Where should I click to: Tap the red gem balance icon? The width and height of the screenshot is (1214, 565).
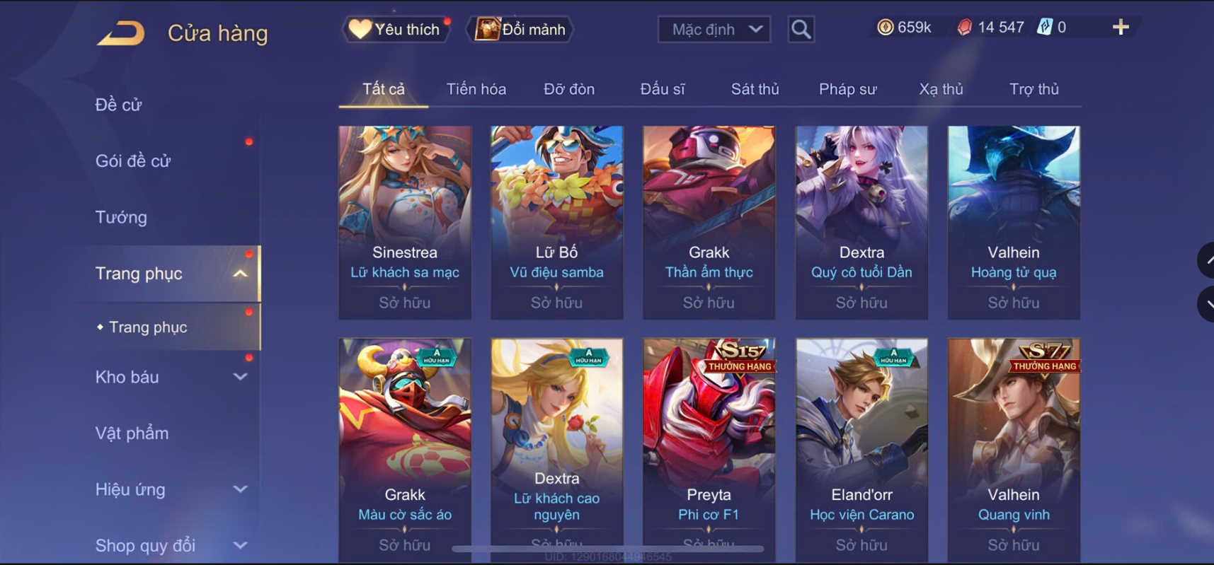964,28
